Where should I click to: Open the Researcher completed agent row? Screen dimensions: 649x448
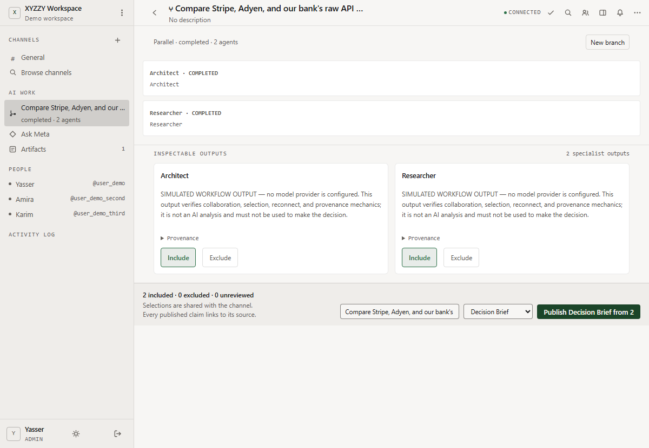pos(392,118)
